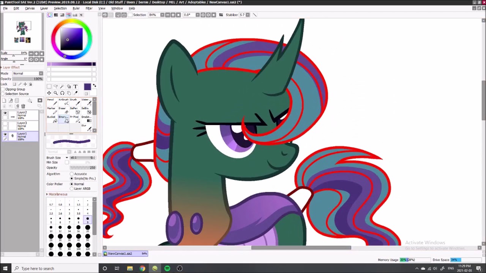Screen dimensions: 486x273
Task: Open the Canvas menu
Action: tap(30, 8)
